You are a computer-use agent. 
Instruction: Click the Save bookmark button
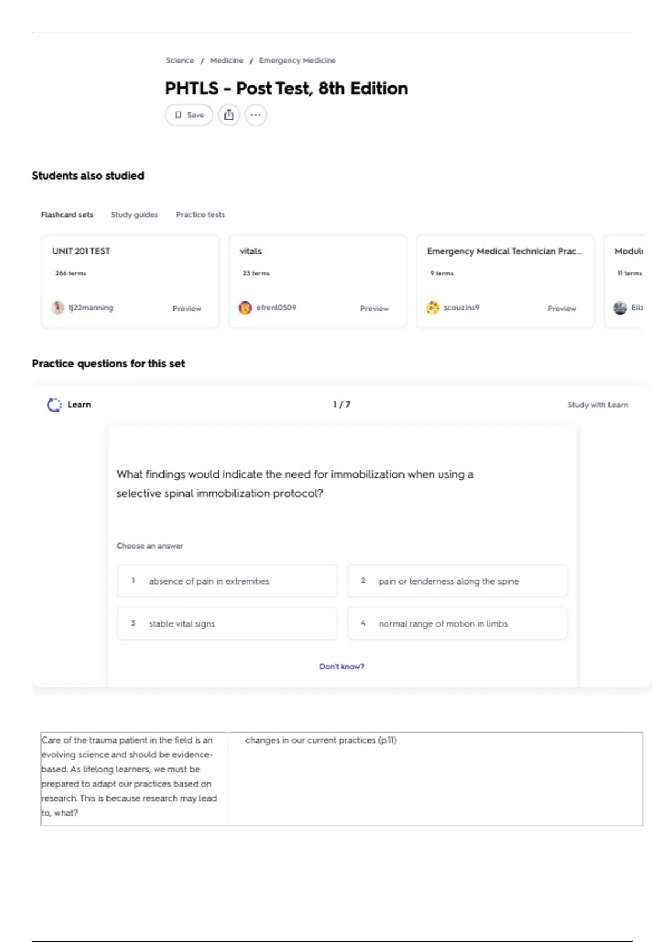tap(190, 115)
